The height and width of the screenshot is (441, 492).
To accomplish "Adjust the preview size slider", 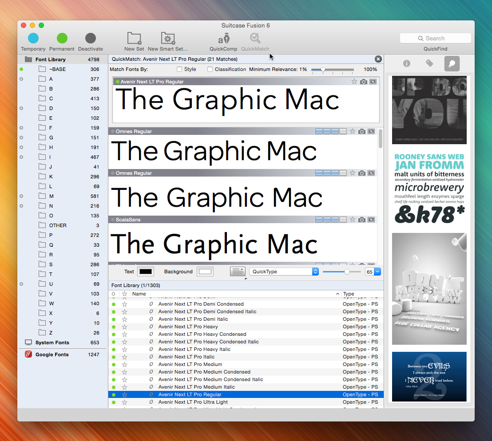I will 347,272.
